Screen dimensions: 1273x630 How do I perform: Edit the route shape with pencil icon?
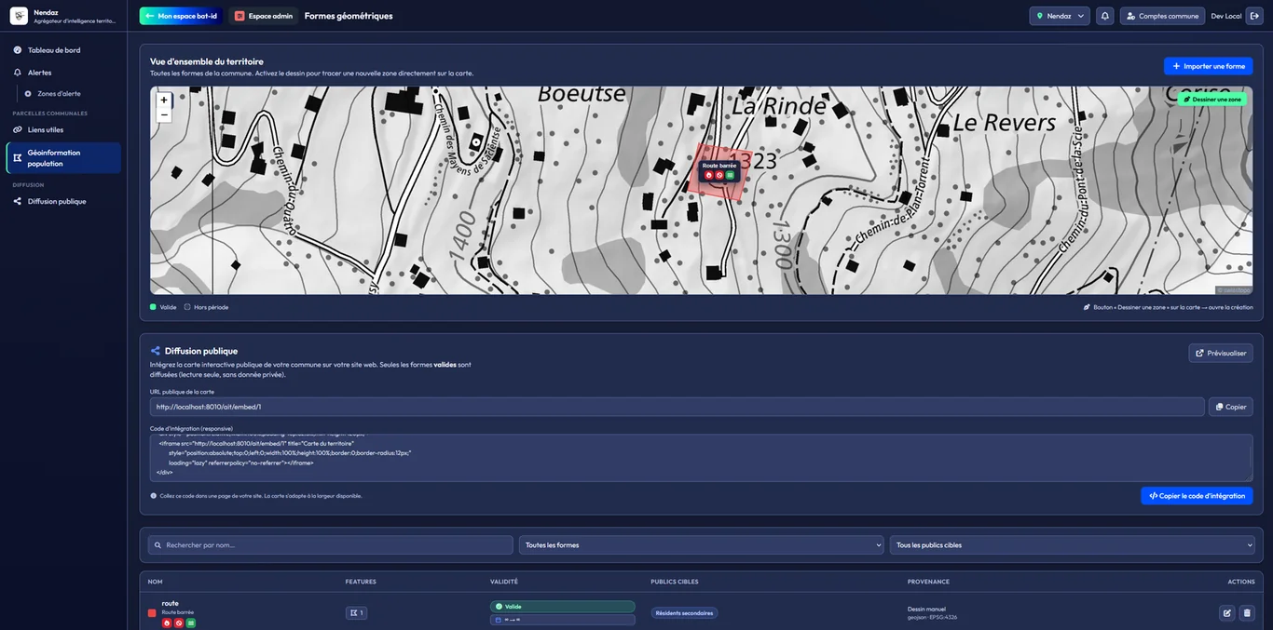1227,613
